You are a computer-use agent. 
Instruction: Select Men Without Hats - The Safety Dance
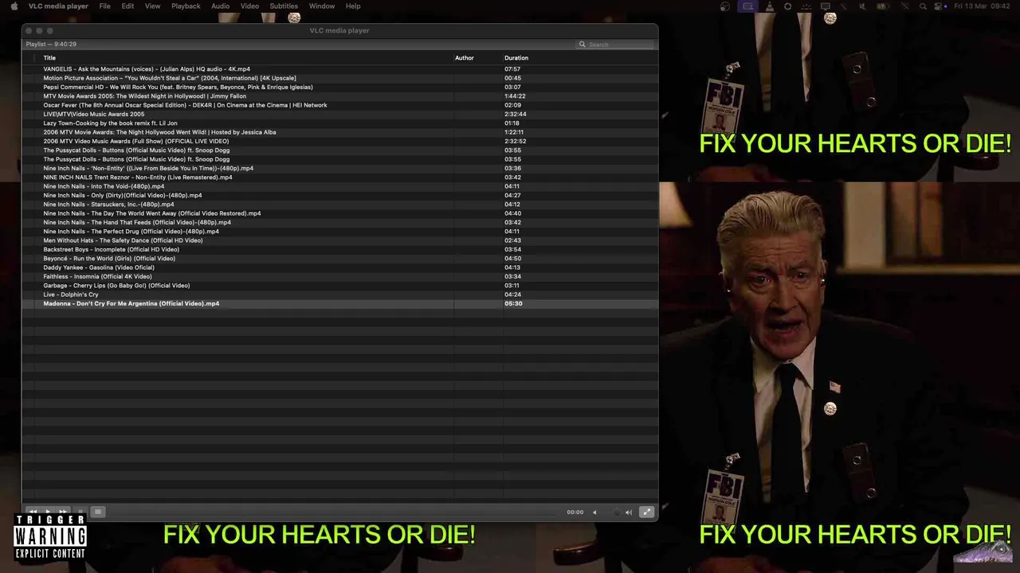pos(340,240)
